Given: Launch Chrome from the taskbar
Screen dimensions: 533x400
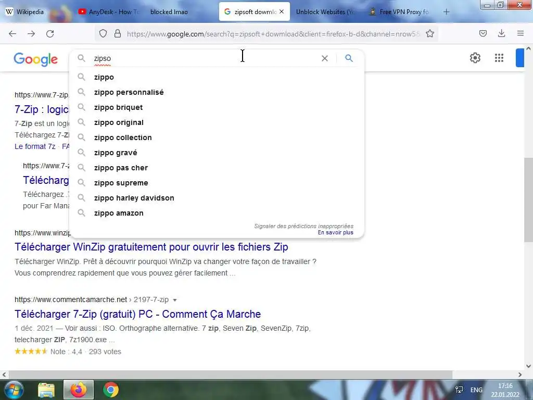Looking at the screenshot, I should (111, 390).
